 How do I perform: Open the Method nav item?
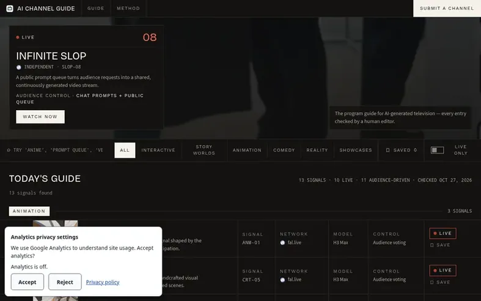128,9
